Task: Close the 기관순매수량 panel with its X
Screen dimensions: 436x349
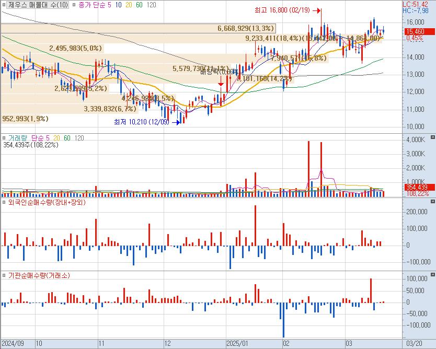Action: point(432,275)
